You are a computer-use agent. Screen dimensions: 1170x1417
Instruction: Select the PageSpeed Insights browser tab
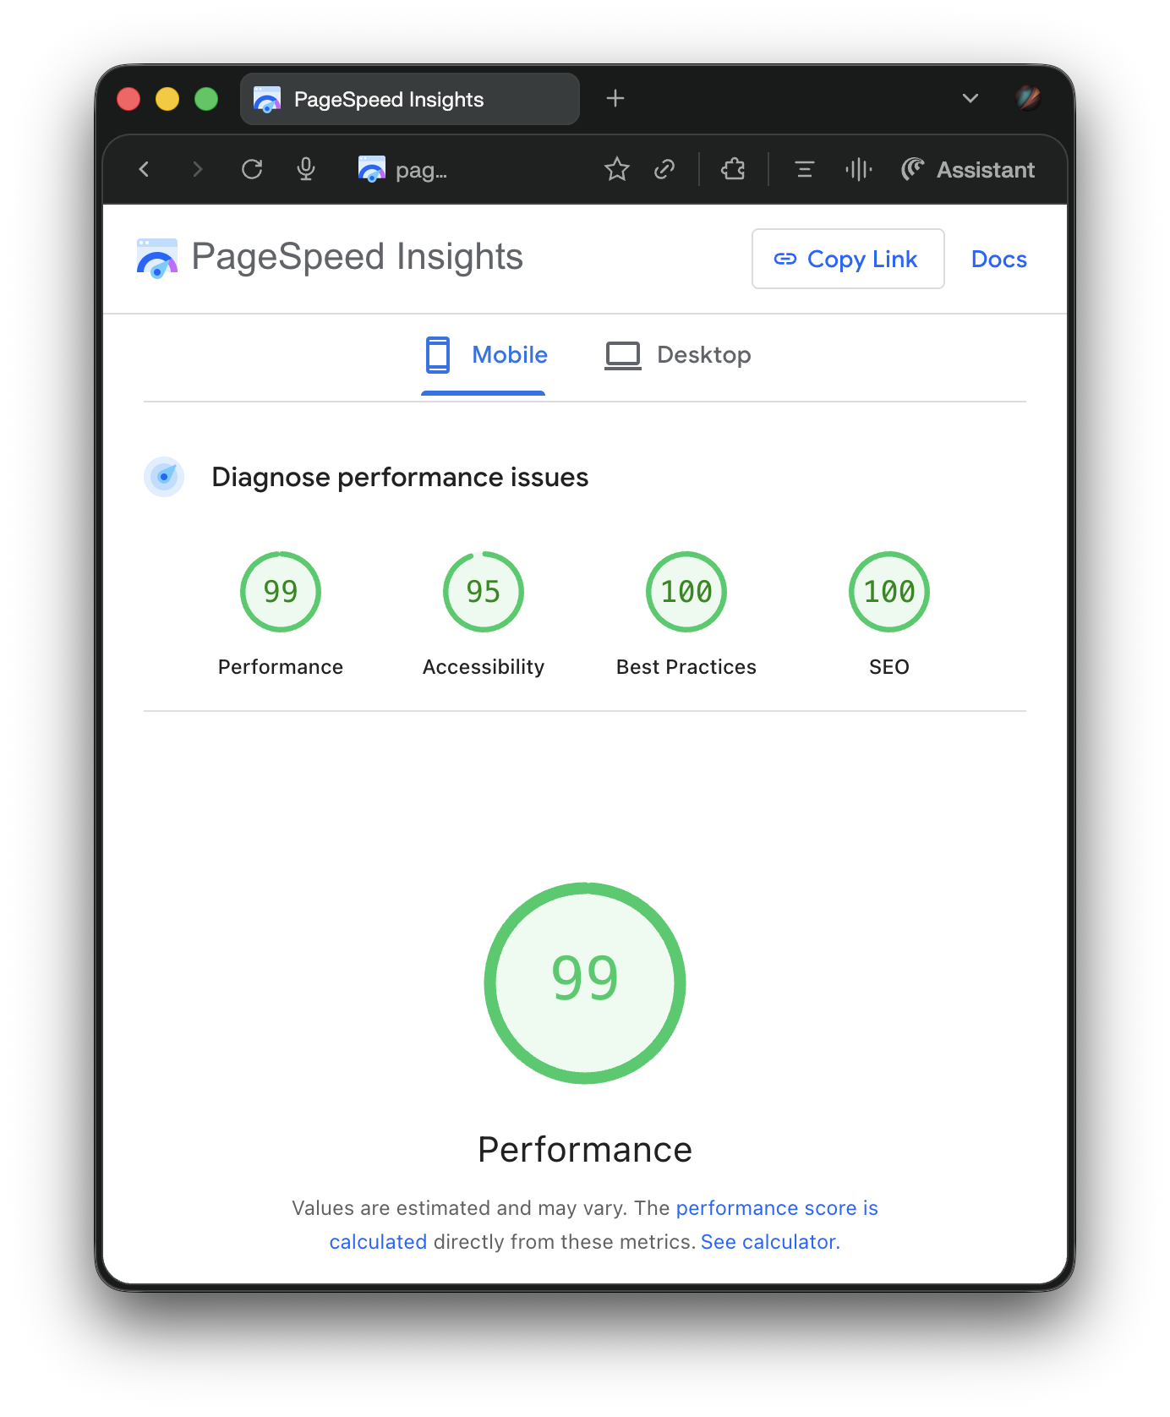point(410,99)
